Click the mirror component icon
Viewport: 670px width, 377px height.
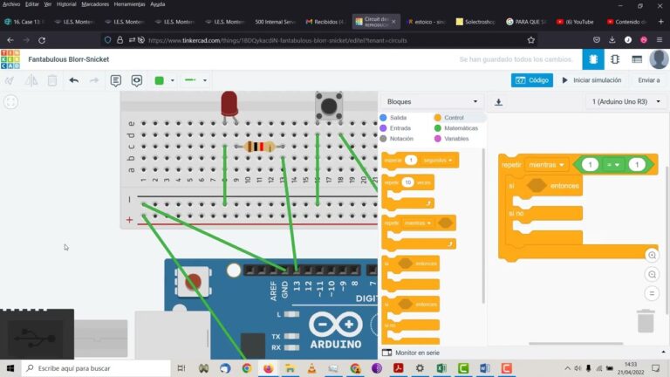[31, 80]
